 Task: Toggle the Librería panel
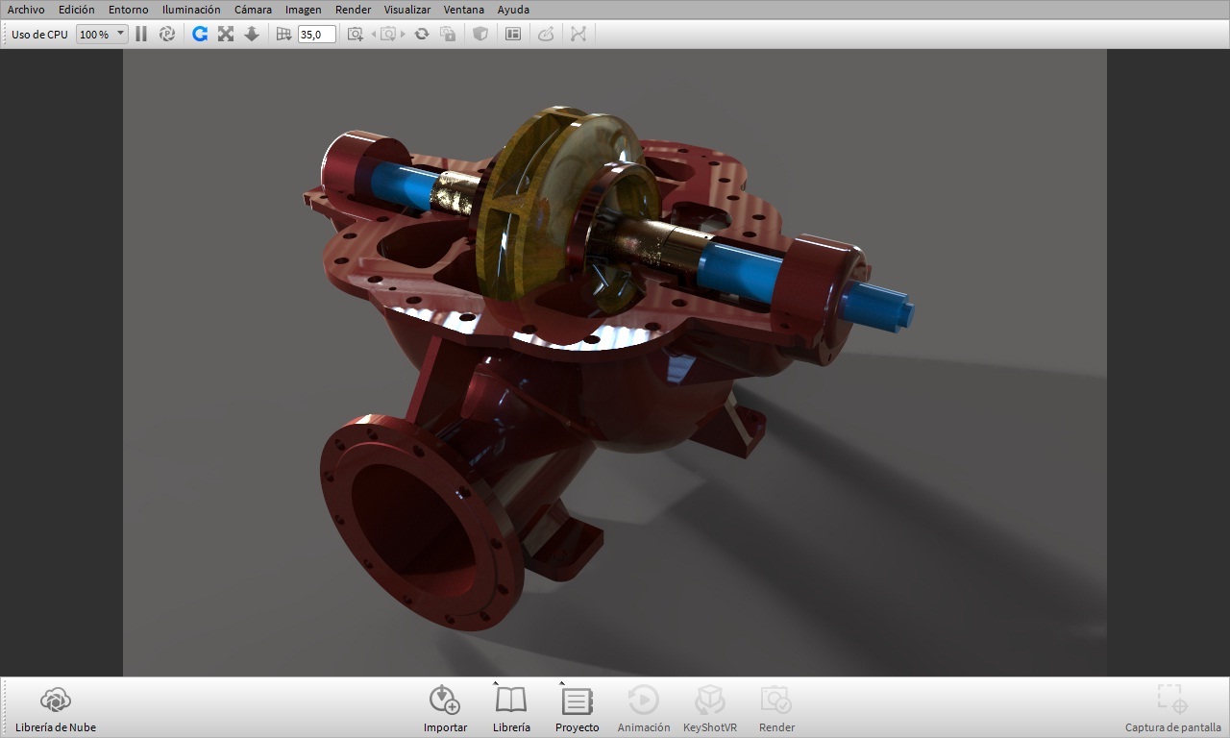pos(511,709)
